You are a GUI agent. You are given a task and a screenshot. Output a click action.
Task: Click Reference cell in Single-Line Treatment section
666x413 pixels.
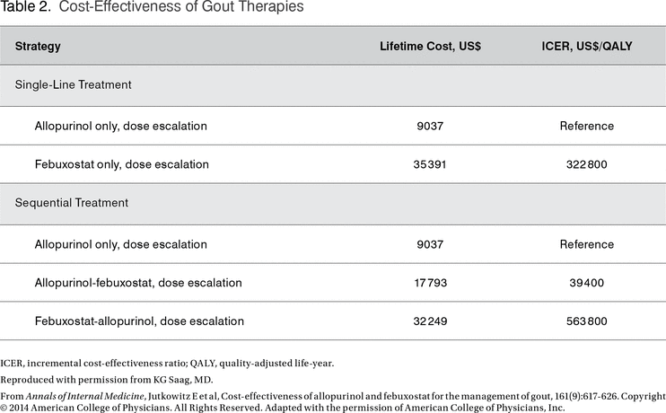[586, 126]
